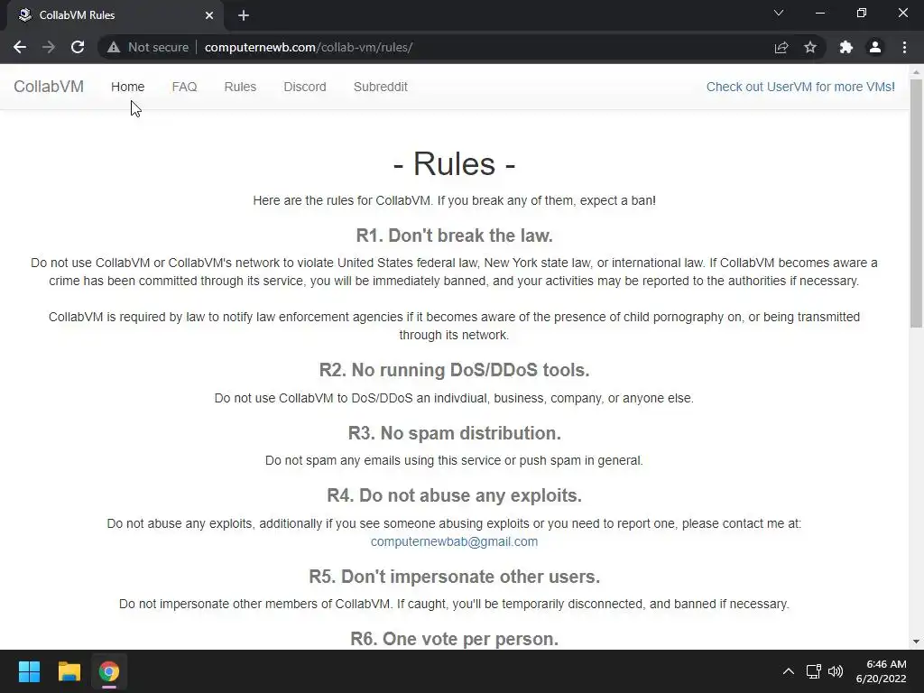Click the 'R3. No spam distribution.' heading
Image resolution: width=924 pixels, height=693 pixels.
[455, 433]
